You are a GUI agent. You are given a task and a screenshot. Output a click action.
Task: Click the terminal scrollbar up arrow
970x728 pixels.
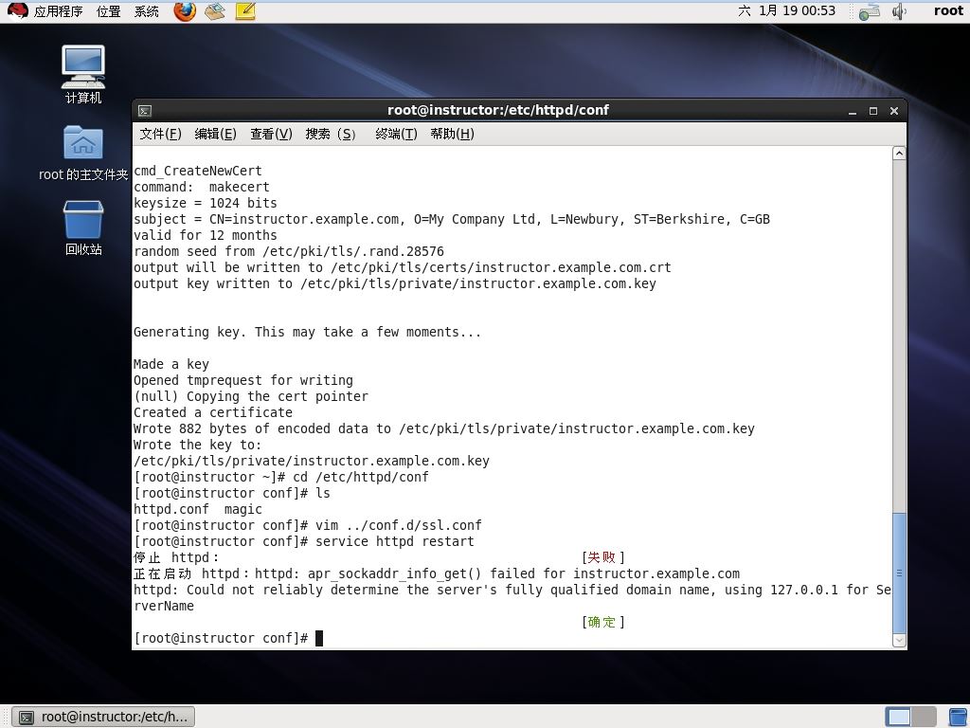pos(900,153)
